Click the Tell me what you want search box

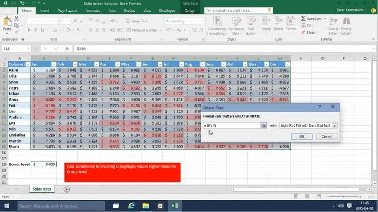(x=239, y=11)
